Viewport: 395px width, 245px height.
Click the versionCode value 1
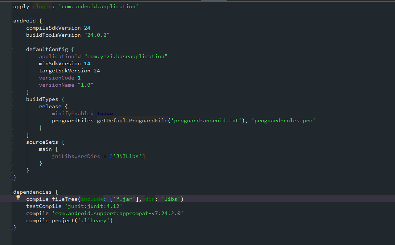pyautogui.click(x=79, y=78)
